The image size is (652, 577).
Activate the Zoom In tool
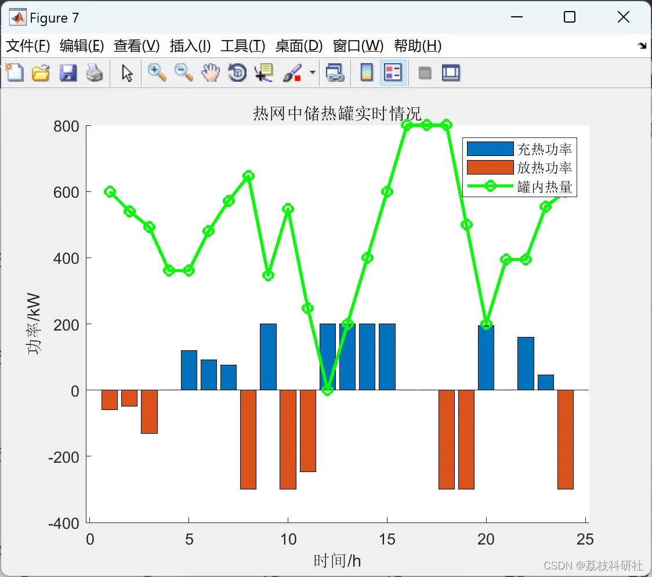[157, 72]
